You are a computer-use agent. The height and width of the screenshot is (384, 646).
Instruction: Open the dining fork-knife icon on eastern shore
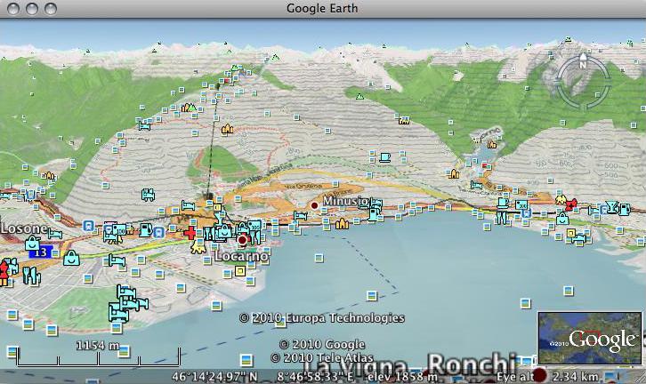click(501, 217)
